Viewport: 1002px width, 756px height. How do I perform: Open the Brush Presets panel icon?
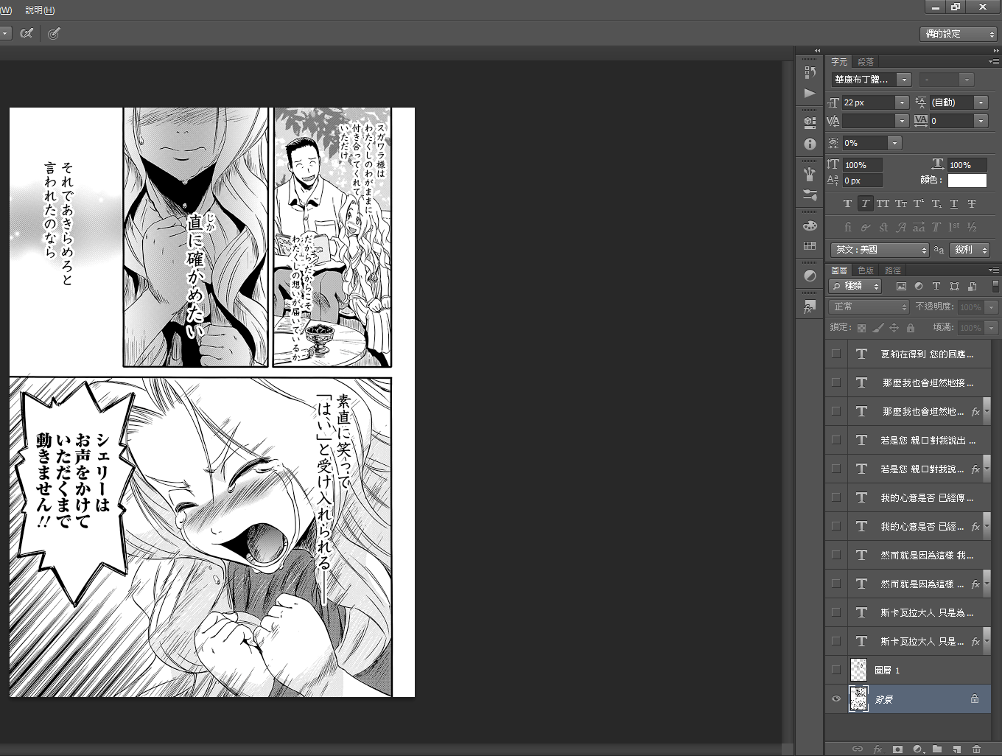(810, 174)
